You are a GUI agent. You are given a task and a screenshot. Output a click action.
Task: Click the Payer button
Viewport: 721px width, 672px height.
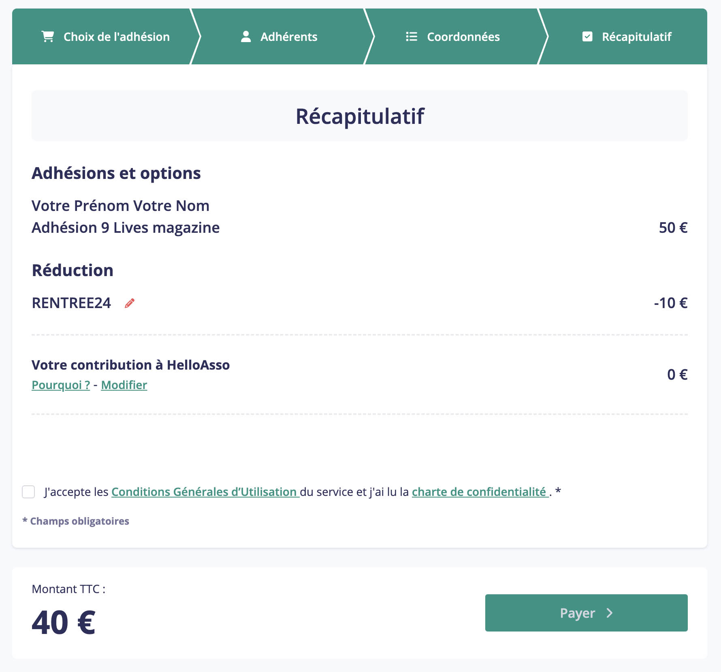pos(586,613)
